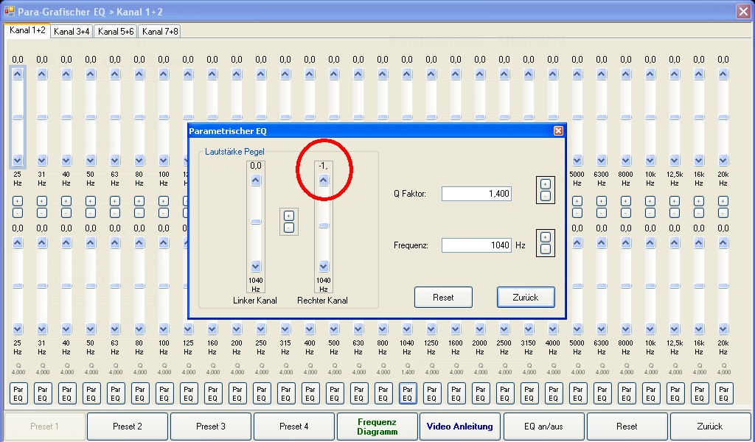Close the Parametrischer EQ dialog
The height and width of the screenshot is (442, 755).
pos(558,131)
